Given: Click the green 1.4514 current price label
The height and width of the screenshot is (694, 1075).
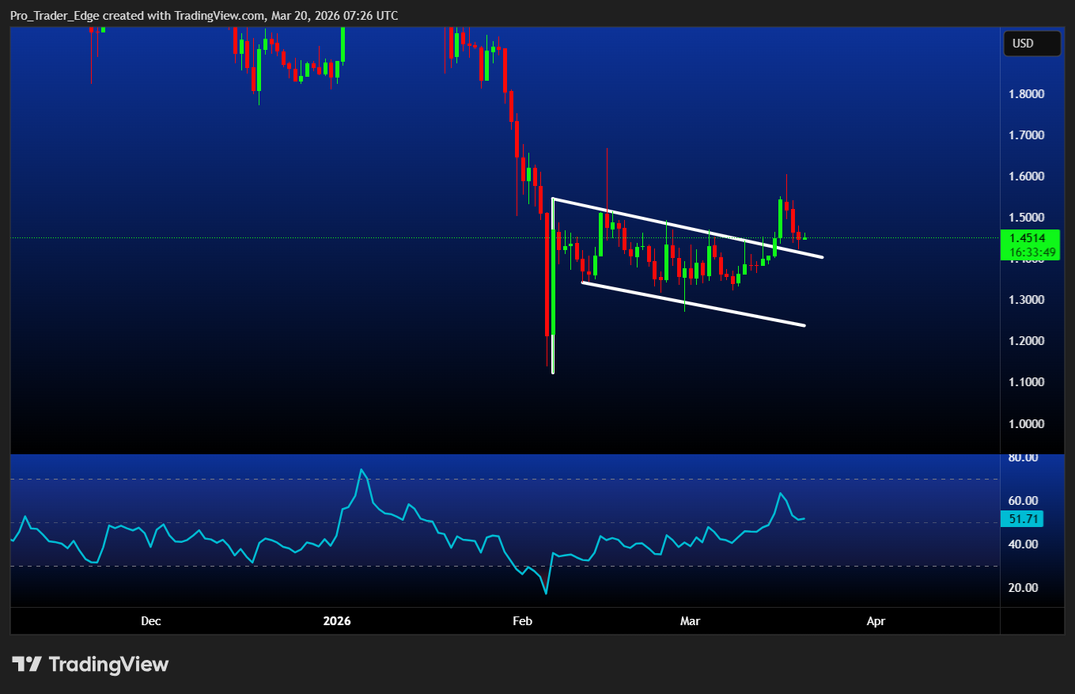Looking at the screenshot, I should [1028, 237].
